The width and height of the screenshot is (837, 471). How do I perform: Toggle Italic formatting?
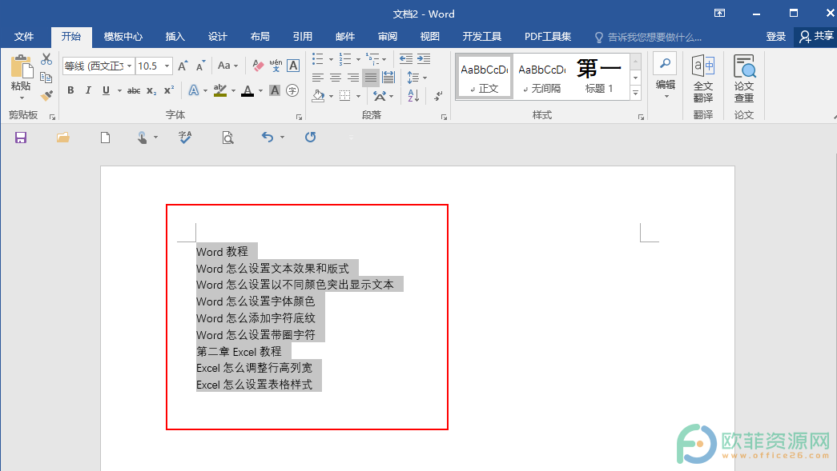click(88, 90)
